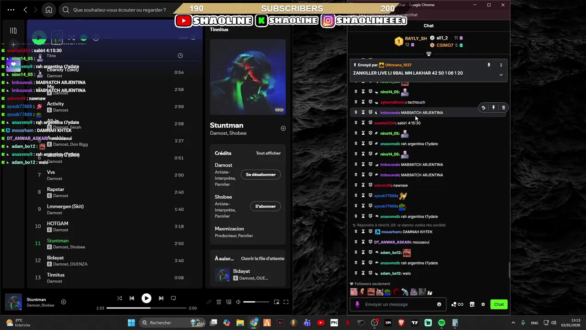The height and width of the screenshot is (330, 586).
Task: Open pinned message three-dot options
Action: coord(501,65)
